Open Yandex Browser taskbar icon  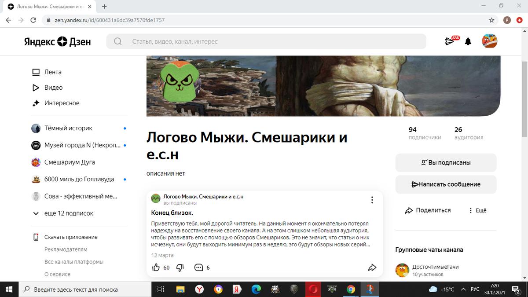point(199,290)
